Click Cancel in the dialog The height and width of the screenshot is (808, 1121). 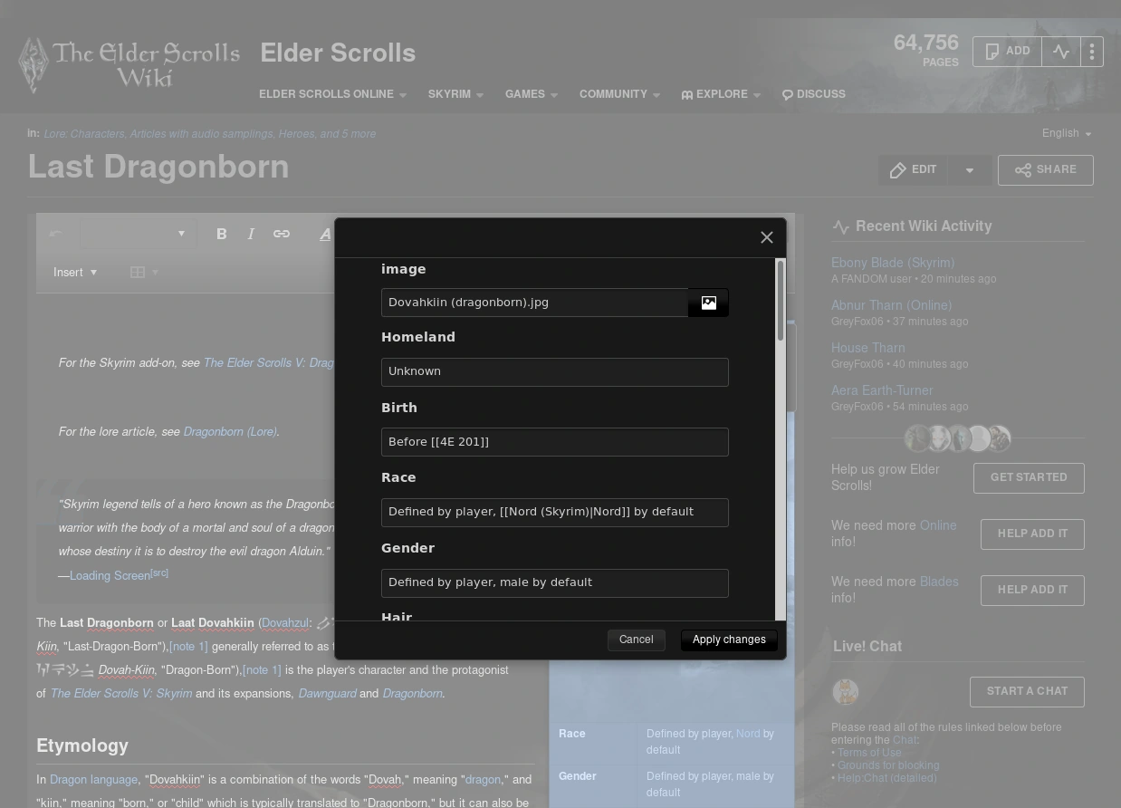click(x=636, y=640)
